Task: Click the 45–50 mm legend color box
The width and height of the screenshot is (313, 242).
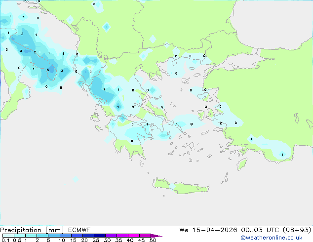Action: coord(145,236)
